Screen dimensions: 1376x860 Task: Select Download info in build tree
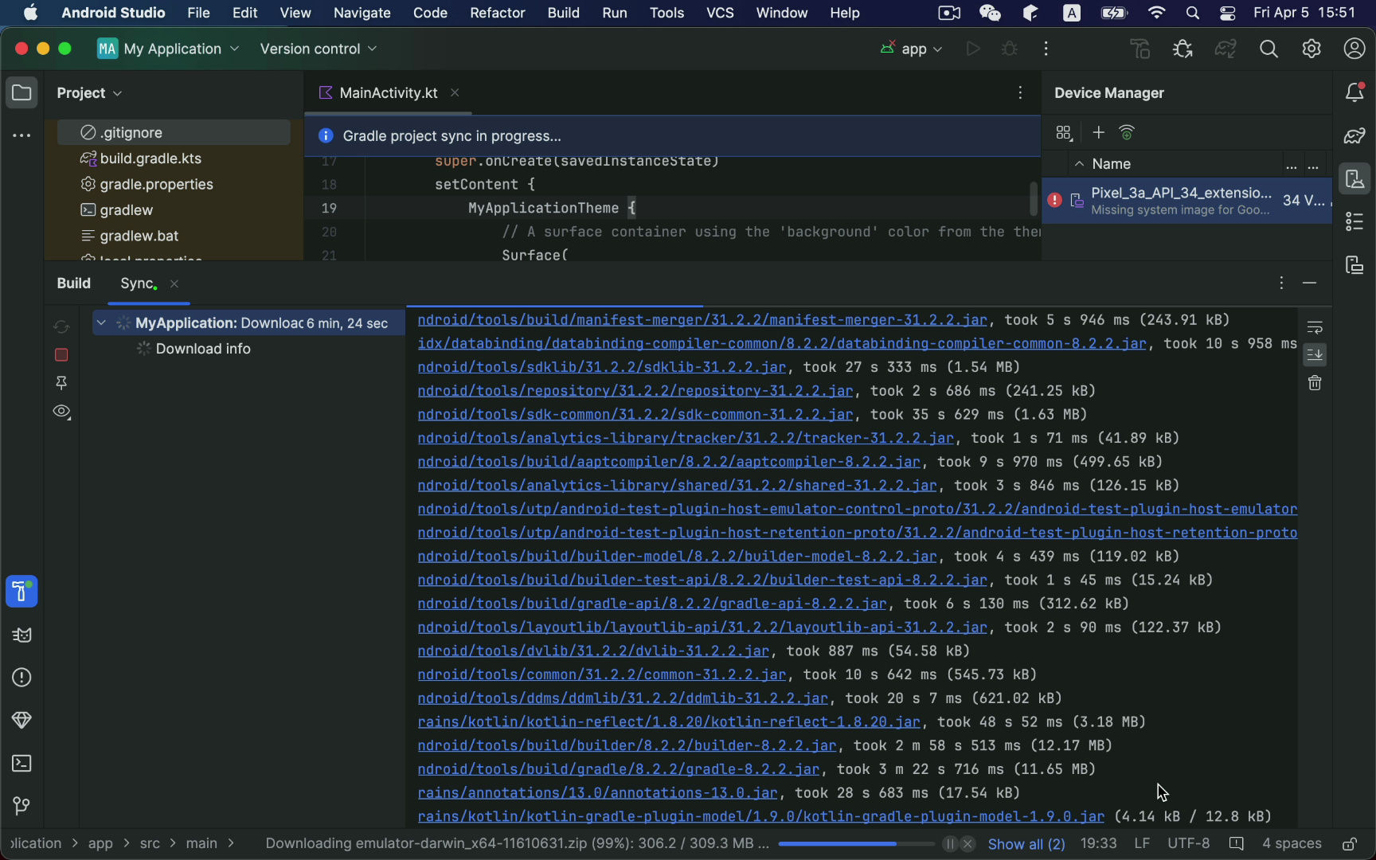pyautogui.click(x=203, y=349)
